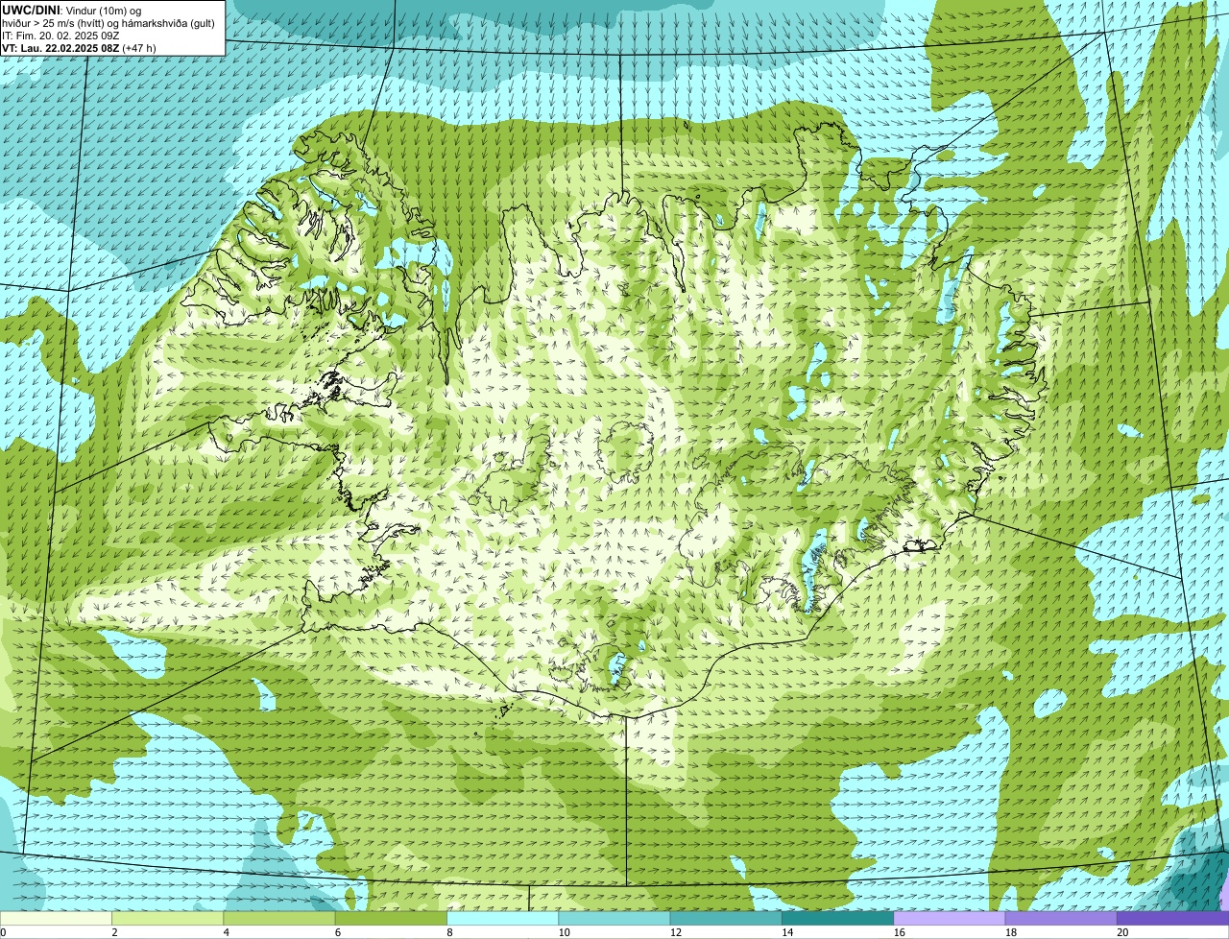
Task: Click the title line 'UWC/DINI: Vindur (10m) og'
Action: pyautogui.click(x=72, y=10)
